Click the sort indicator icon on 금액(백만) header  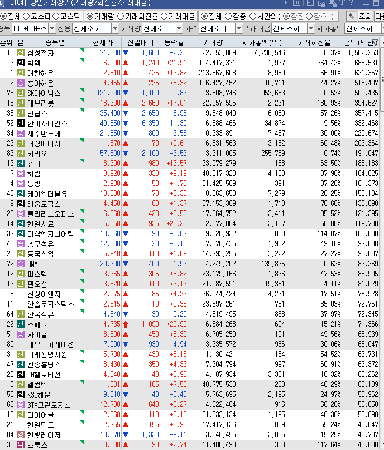point(376,43)
